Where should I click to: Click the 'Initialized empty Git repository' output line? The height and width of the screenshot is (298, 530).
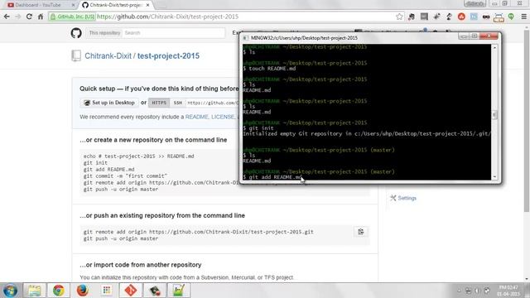point(367,133)
